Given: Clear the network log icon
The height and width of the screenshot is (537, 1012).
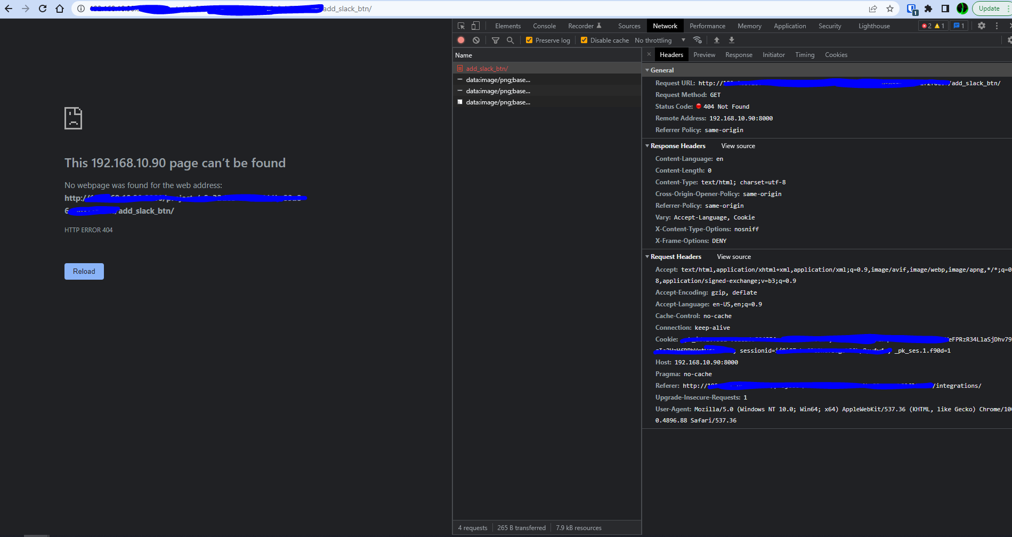Looking at the screenshot, I should (476, 40).
